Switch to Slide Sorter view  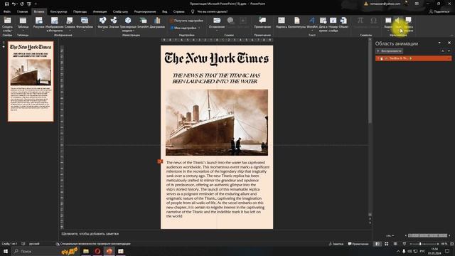386,244
